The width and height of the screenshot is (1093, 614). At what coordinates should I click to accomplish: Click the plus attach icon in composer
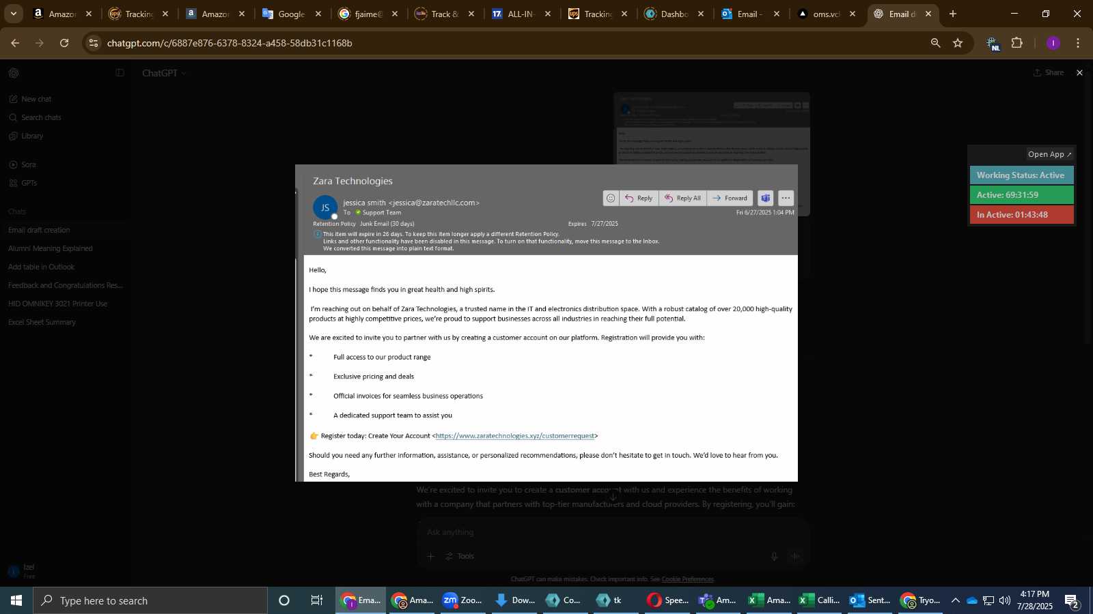[430, 556]
